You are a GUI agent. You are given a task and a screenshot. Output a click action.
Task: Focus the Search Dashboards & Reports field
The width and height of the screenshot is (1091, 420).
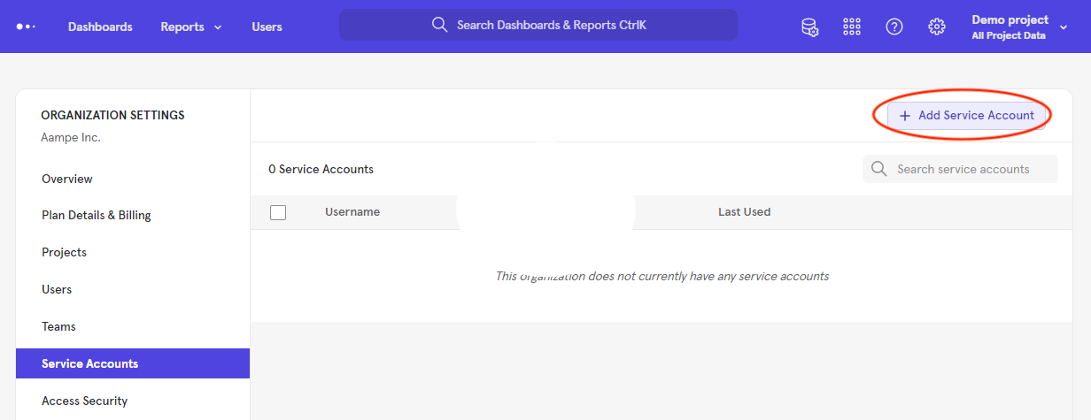(x=538, y=25)
